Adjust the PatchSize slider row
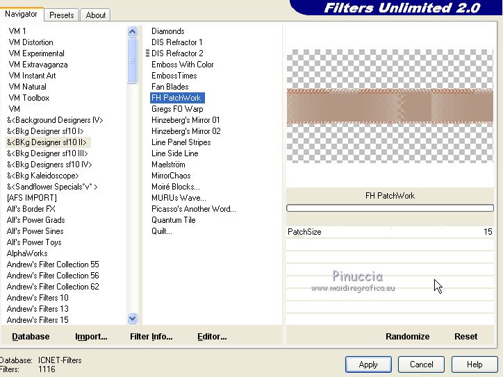 click(x=390, y=232)
